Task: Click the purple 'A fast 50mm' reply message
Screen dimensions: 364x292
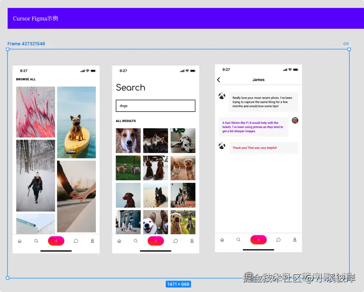Action: [253, 127]
